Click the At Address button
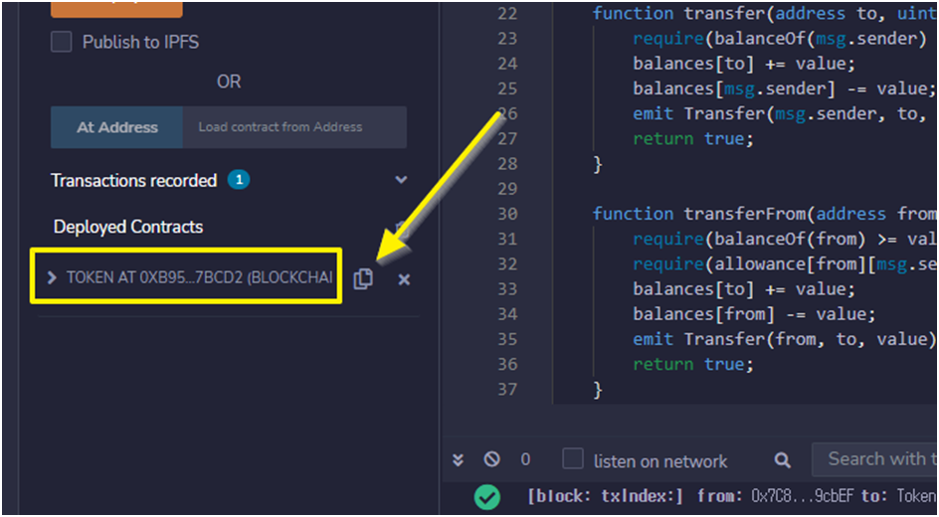The height and width of the screenshot is (517, 939). tap(116, 127)
